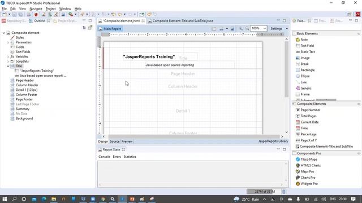Expand the Parameters tree node
The height and width of the screenshot is (203, 362).
8,42
